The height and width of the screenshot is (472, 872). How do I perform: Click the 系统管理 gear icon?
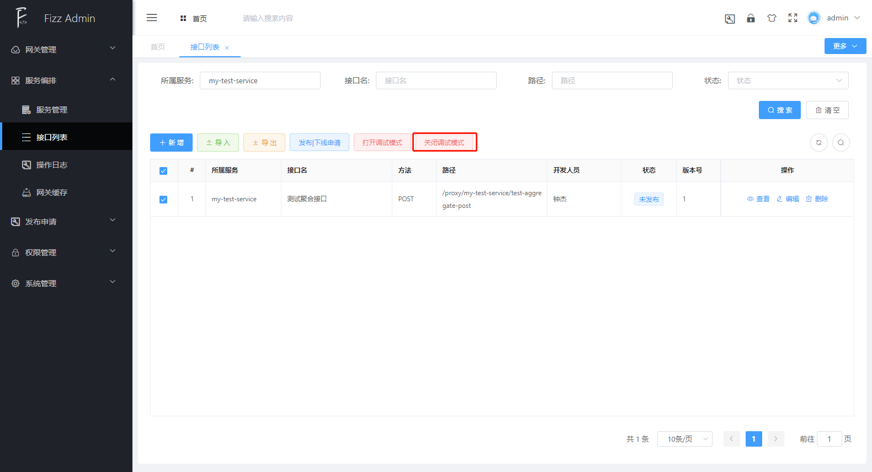pyautogui.click(x=15, y=283)
